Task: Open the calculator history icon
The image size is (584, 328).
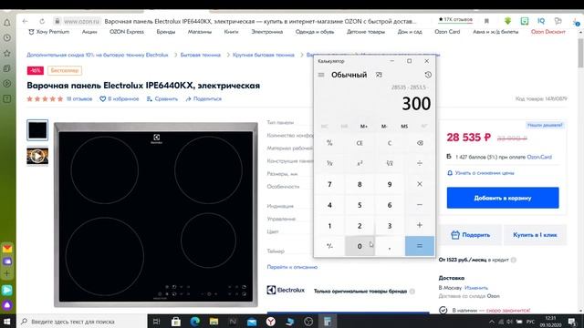Action: (x=428, y=75)
